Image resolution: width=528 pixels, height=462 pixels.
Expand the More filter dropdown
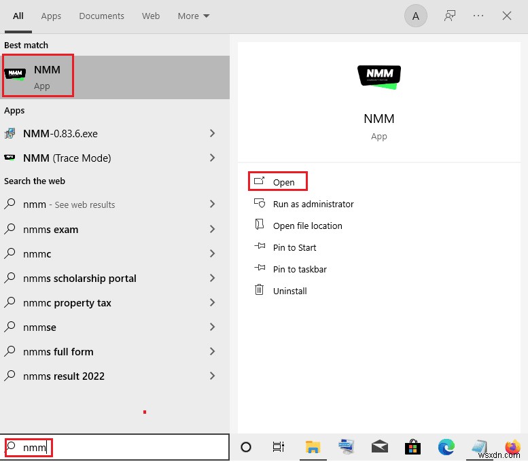point(194,16)
